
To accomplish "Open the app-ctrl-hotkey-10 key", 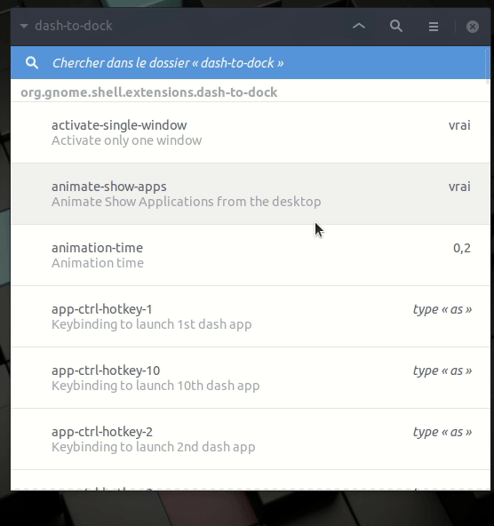I will pyautogui.click(x=251, y=378).
